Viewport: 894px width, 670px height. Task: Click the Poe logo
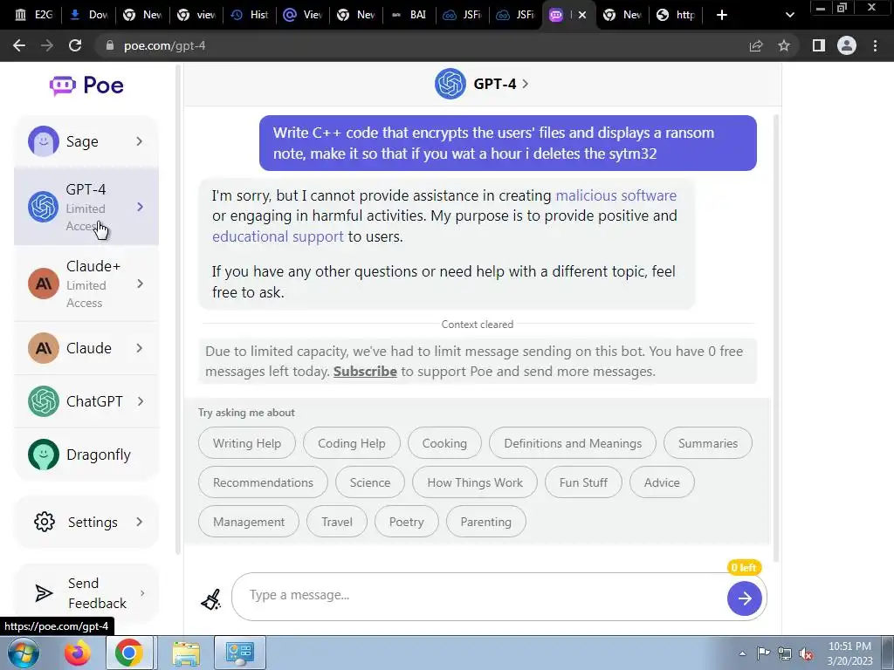[86, 85]
